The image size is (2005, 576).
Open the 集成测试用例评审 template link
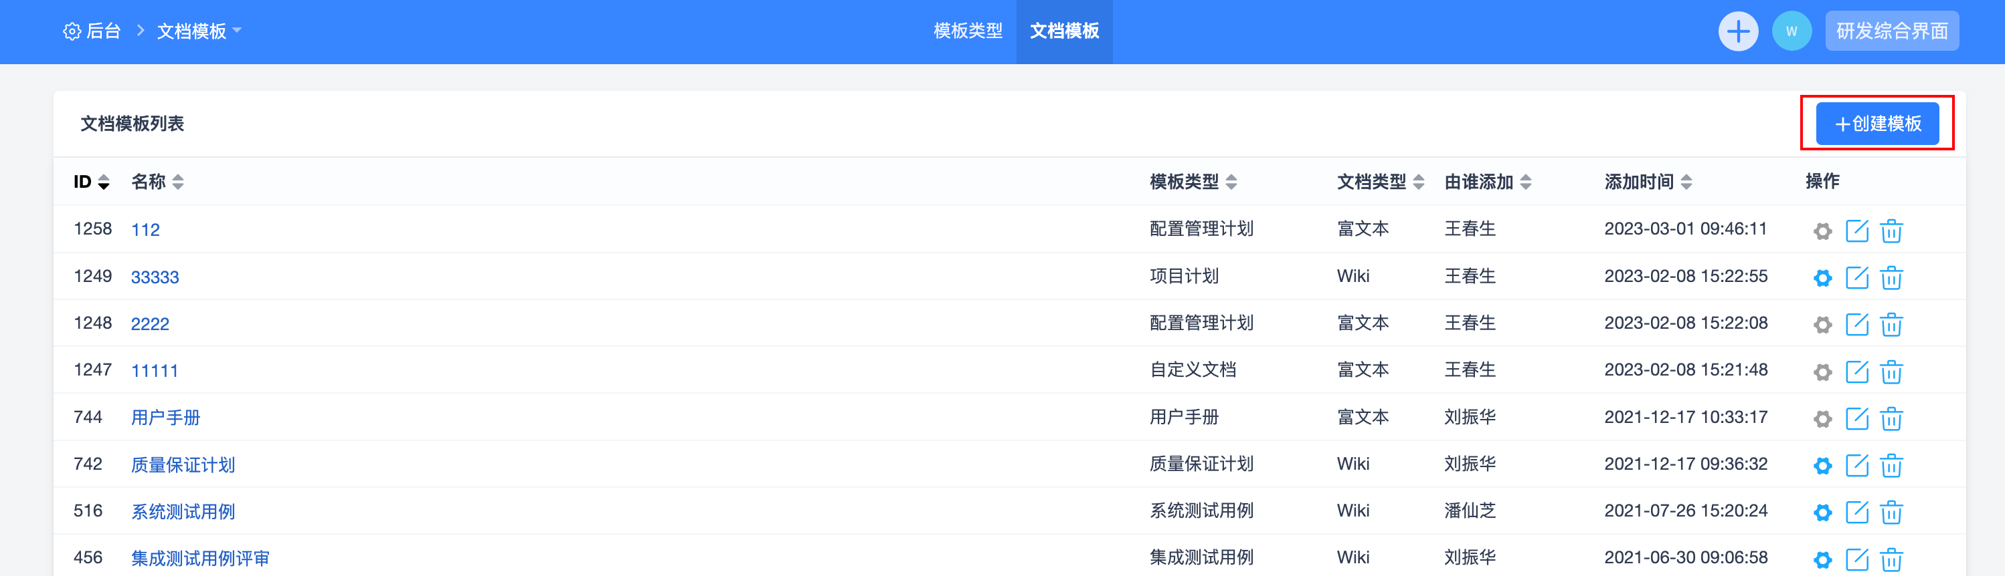[x=200, y=558]
